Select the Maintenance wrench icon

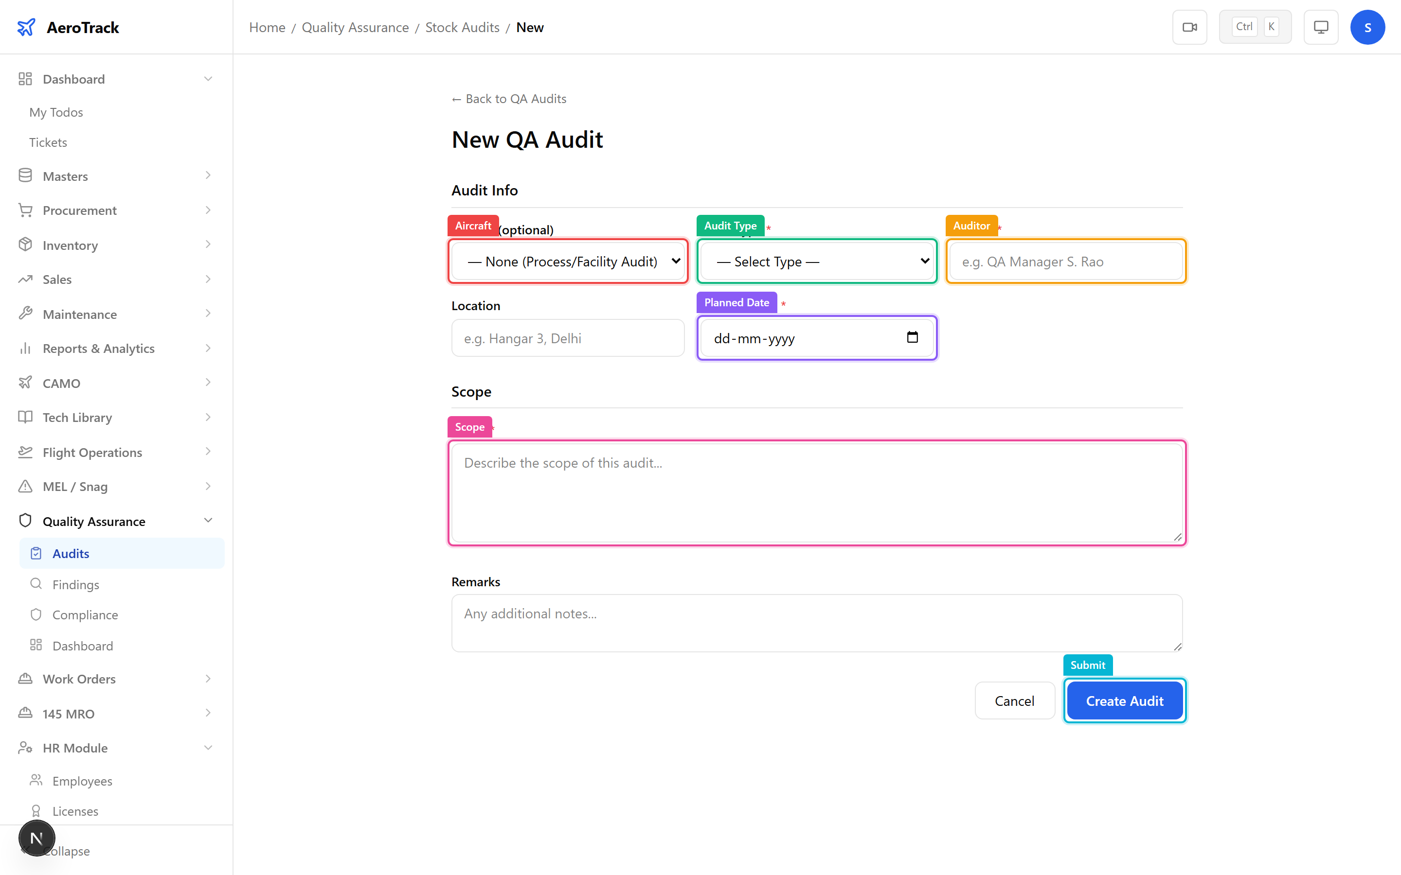point(25,314)
